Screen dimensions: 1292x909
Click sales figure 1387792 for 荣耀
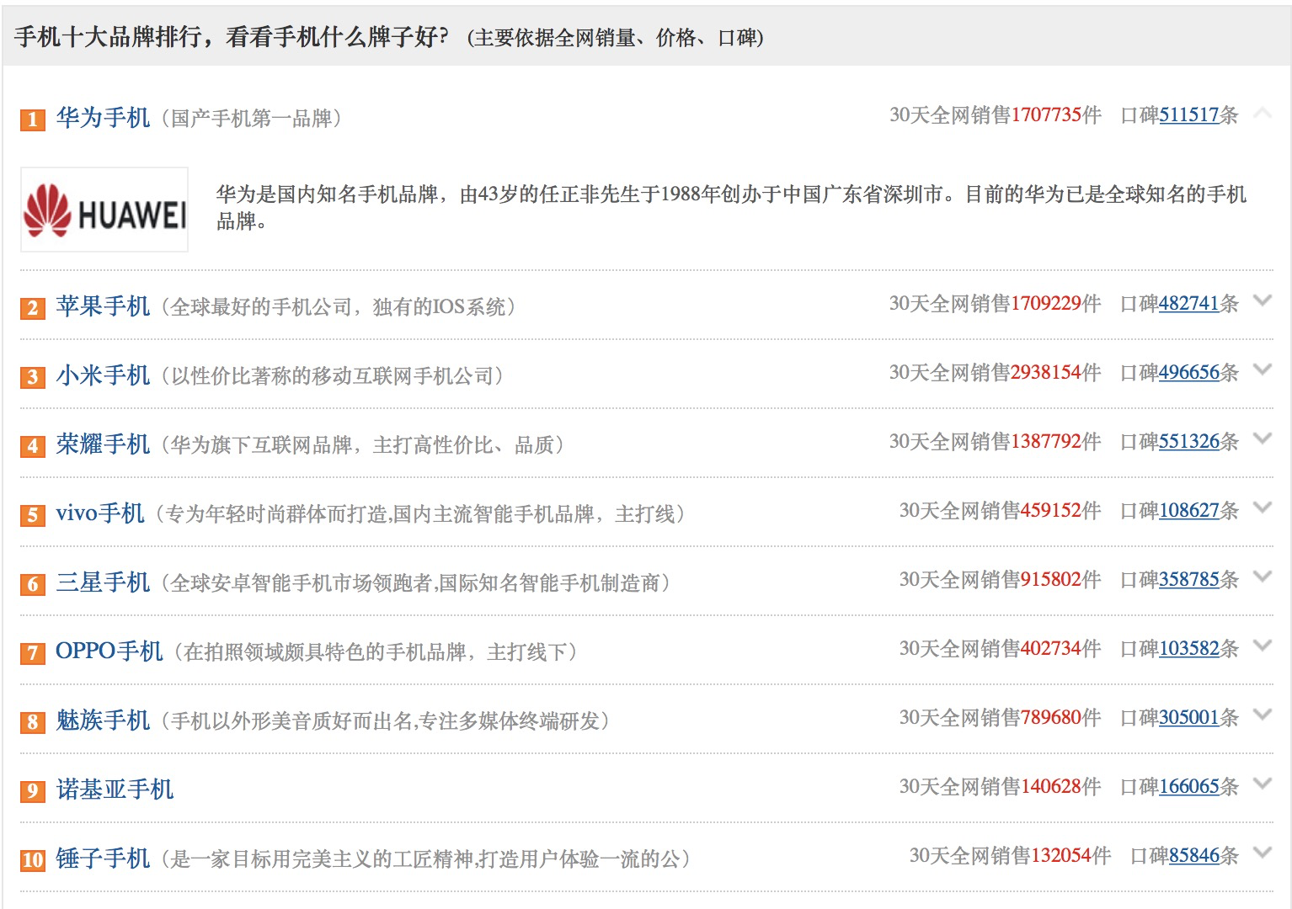(x=1046, y=442)
